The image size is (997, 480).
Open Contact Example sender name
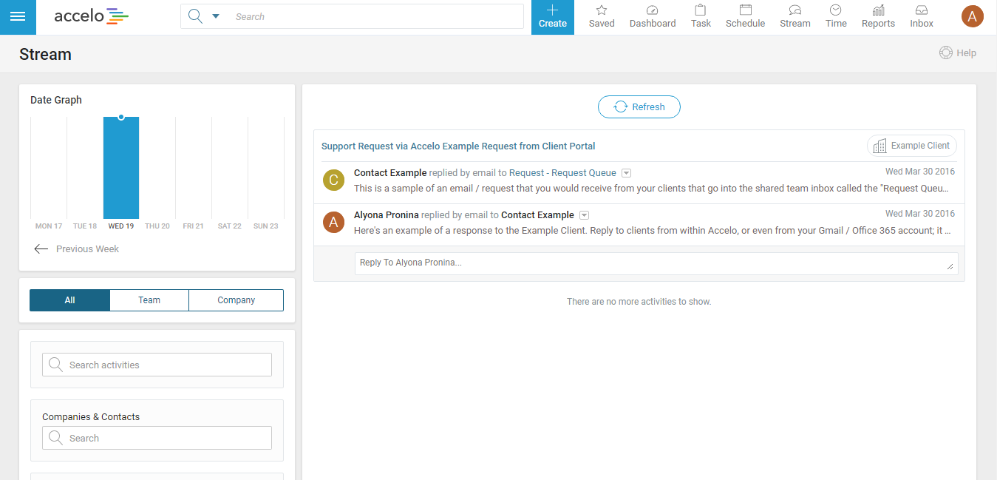pyautogui.click(x=390, y=173)
